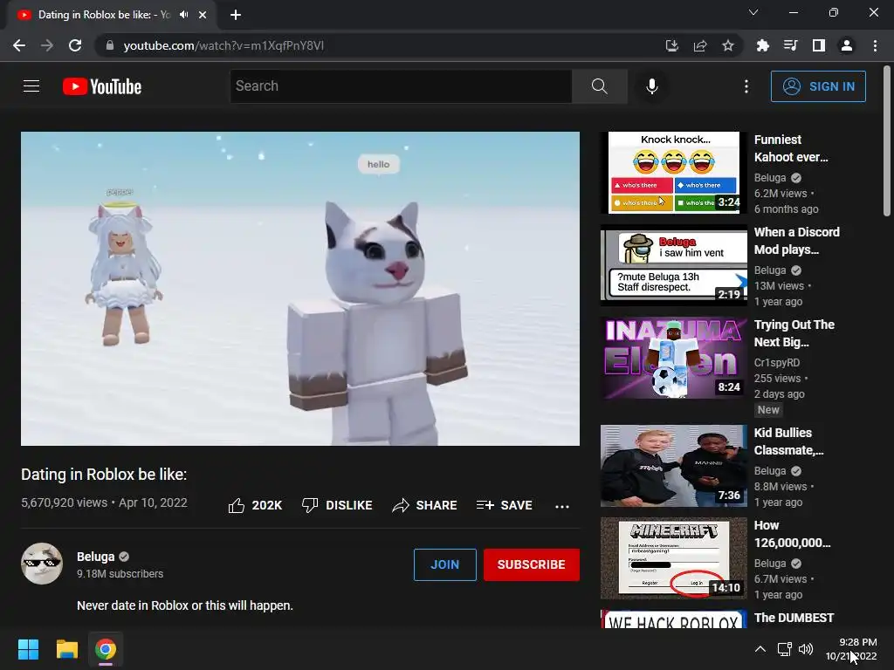Open Kid Bullies Classmate thumbnail
The width and height of the screenshot is (894, 670).
(674, 466)
